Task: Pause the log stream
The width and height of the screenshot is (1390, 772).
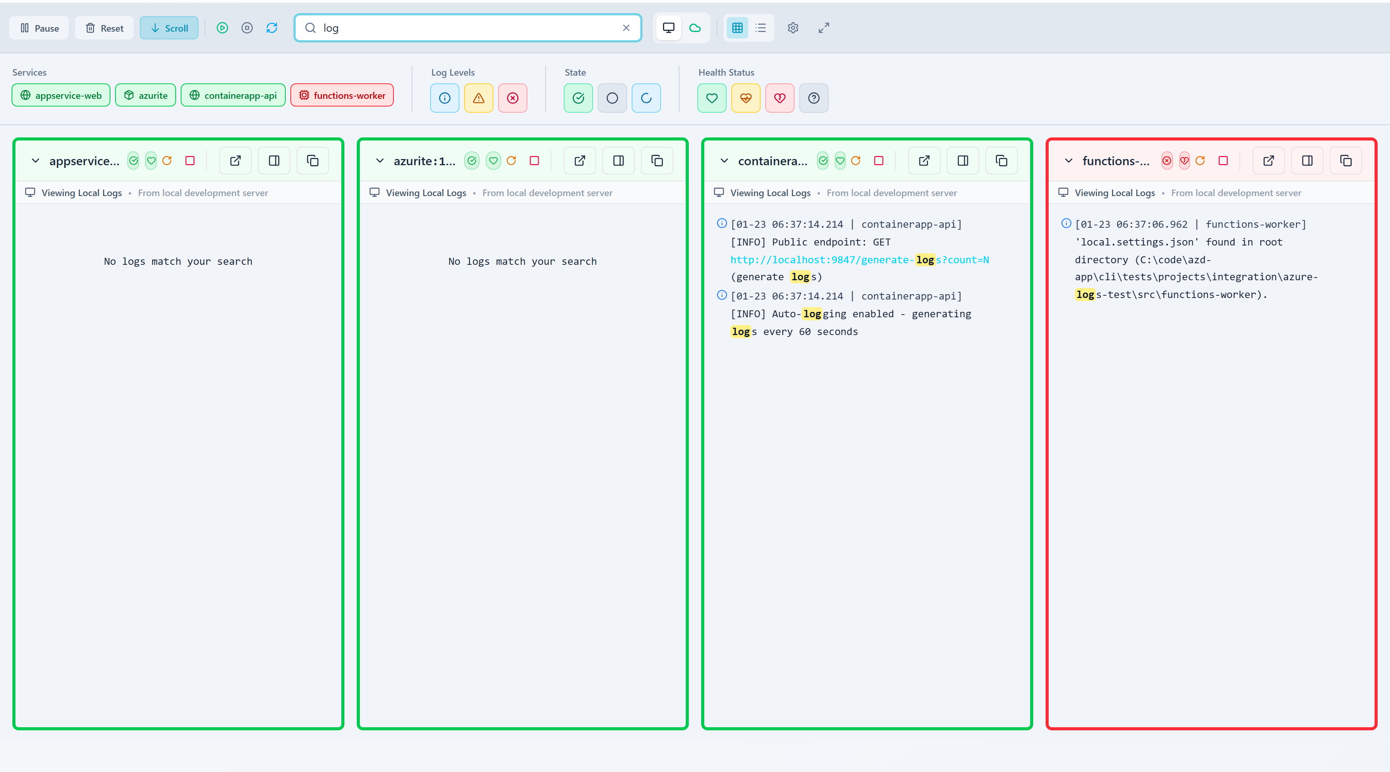Action: pyautogui.click(x=38, y=27)
